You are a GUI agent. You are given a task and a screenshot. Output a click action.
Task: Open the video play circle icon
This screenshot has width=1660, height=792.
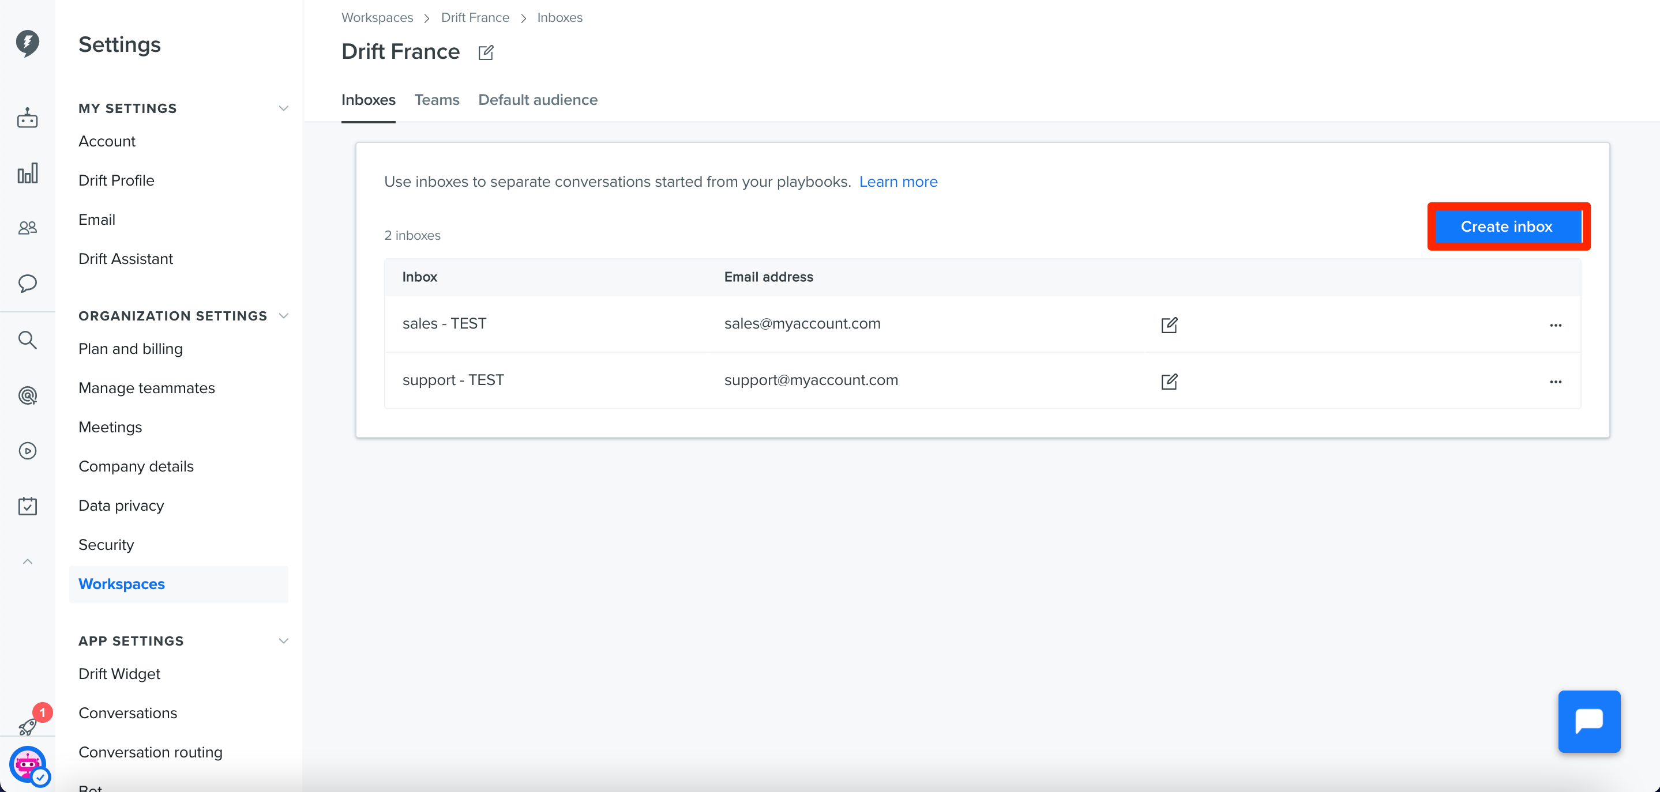pos(28,451)
